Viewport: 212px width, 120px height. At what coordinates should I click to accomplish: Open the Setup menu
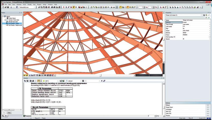pos(45,4)
